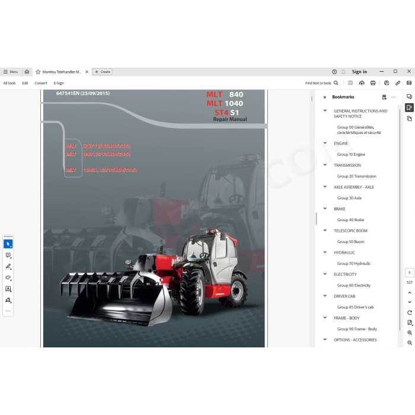Close the Manitou Telehandler tab

87,72
